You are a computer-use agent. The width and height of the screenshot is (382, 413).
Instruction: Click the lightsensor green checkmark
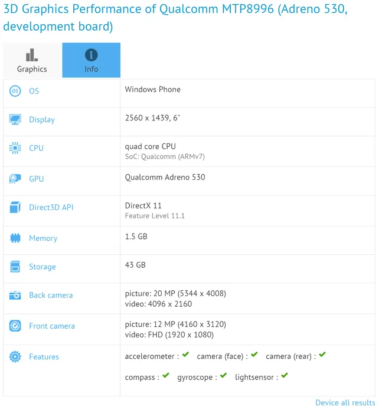285,376
